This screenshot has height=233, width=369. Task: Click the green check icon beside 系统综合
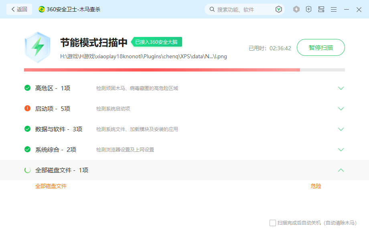point(28,149)
